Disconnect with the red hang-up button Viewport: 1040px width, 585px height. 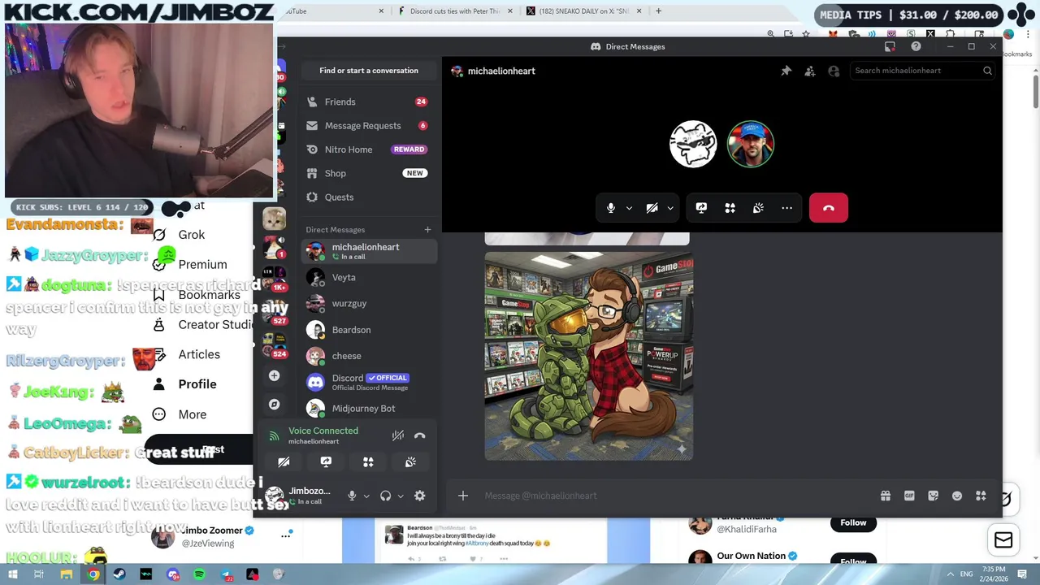829,208
